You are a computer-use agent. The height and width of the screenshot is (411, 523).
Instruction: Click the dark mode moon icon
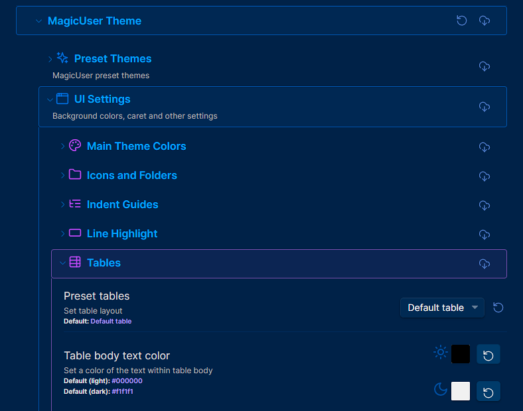(x=441, y=389)
